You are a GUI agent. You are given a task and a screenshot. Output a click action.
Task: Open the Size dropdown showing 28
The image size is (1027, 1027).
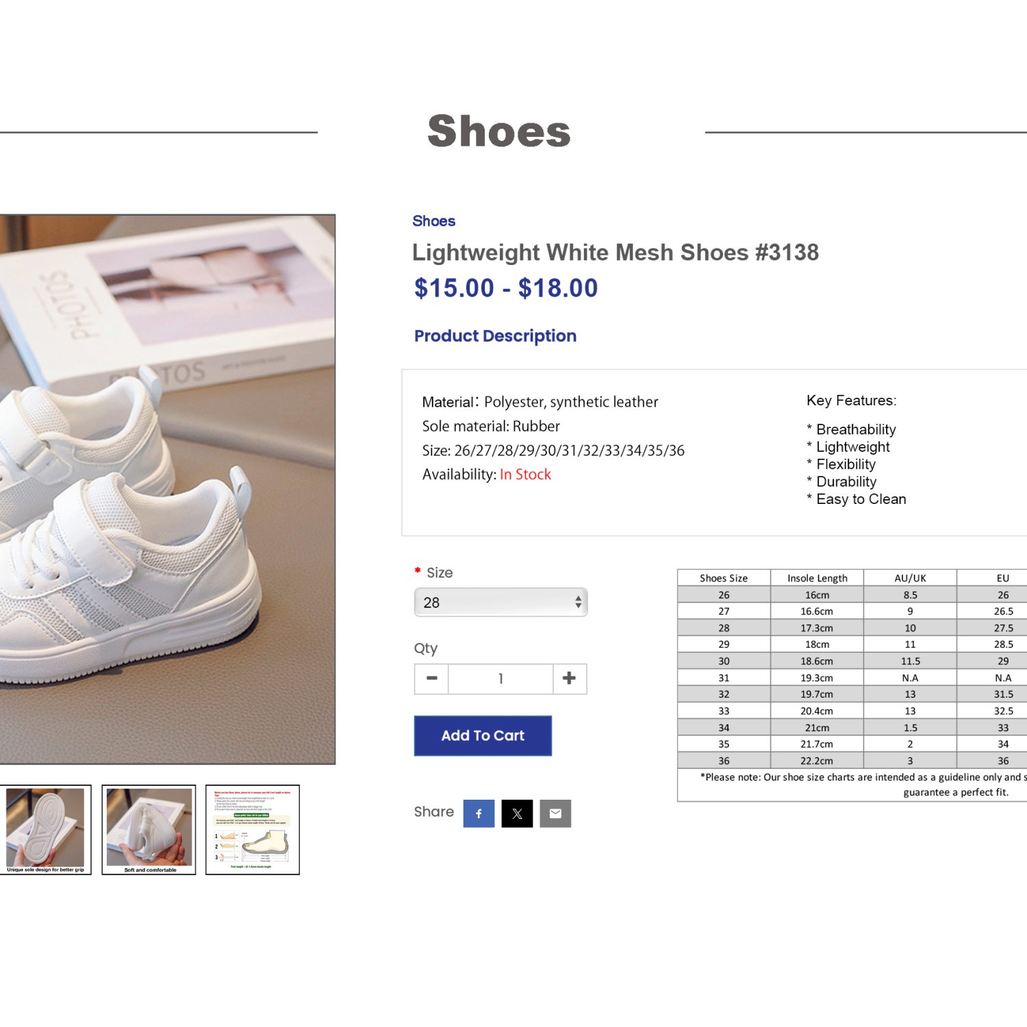(x=500, y=603)
